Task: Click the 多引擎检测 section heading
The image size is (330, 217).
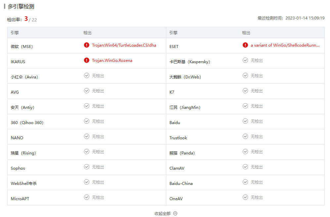Action: click(x=21, y=7)
